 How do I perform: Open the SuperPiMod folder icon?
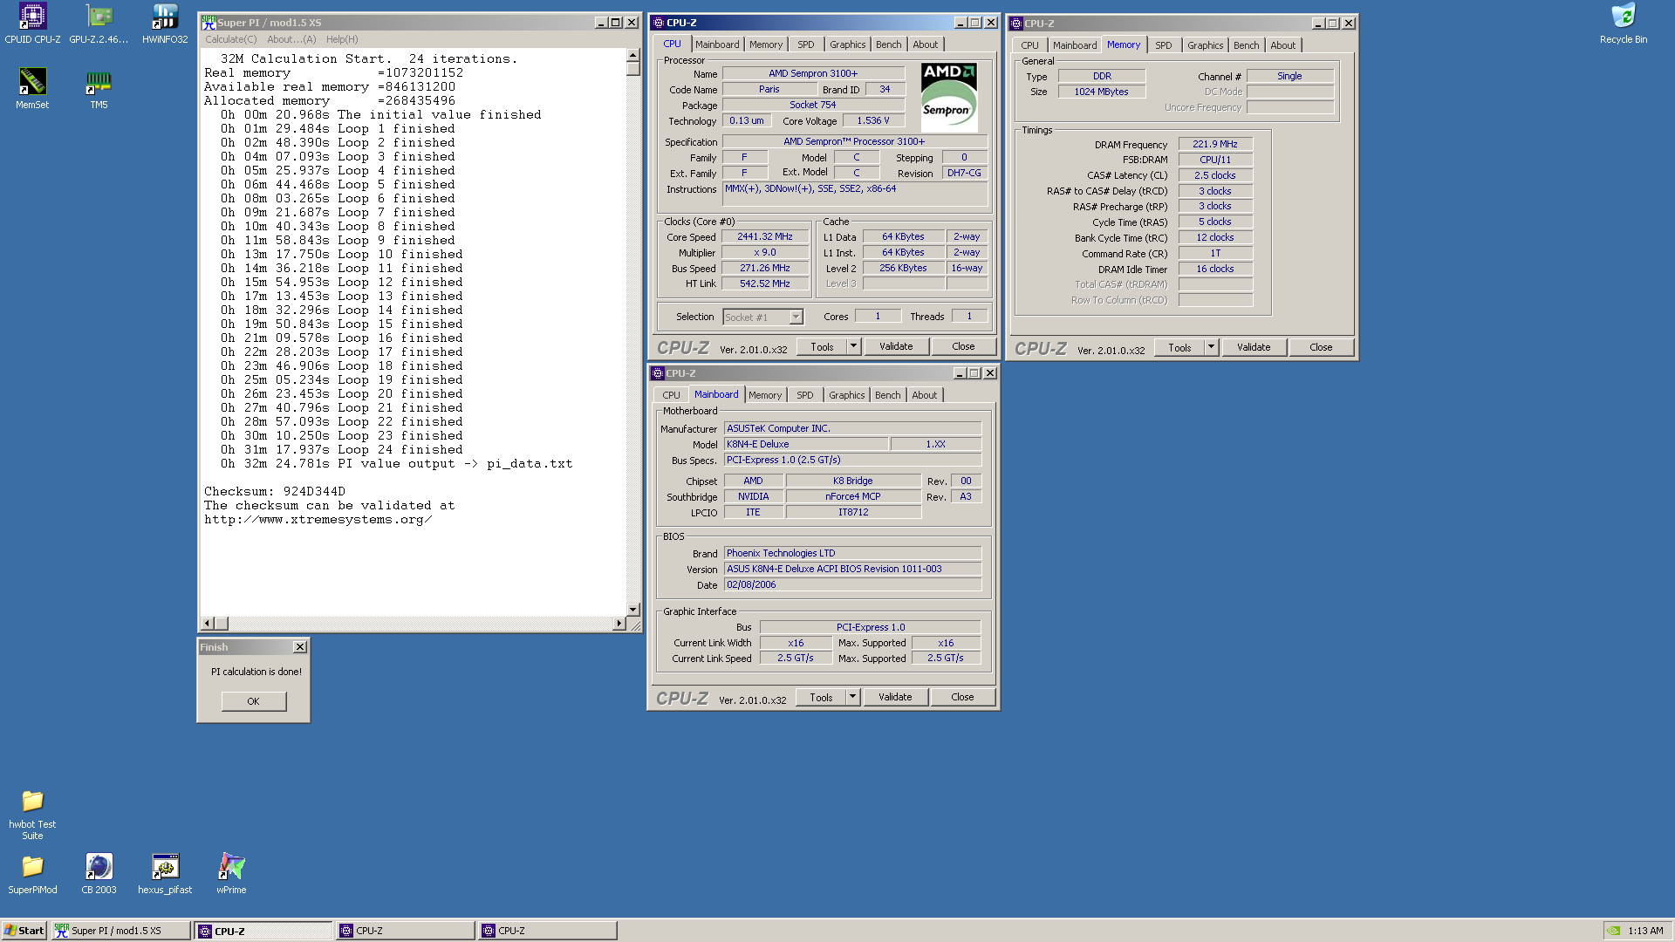32,874
